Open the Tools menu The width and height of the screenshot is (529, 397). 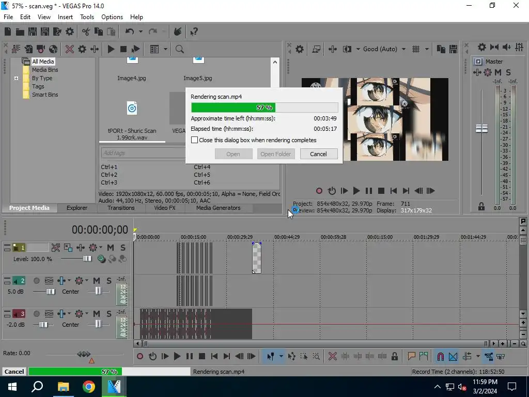pos(87,17)
